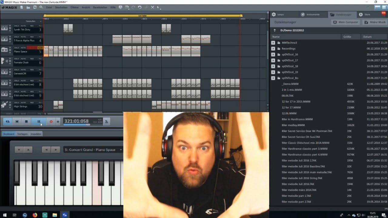Expand the Recordings folder
Image resolution: width=388 pixels, height=218 pixels.
[x=273, y=48]
